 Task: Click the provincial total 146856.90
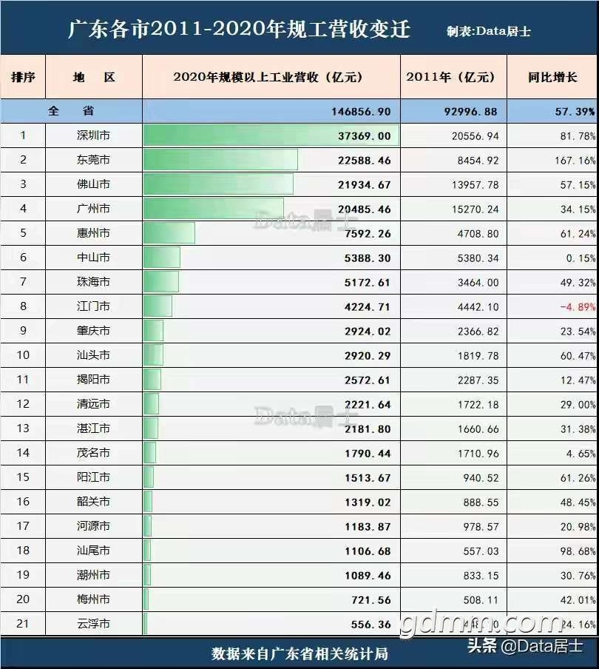coord(361,112)
